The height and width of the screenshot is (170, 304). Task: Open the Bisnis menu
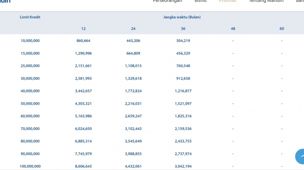click(x=201, y=1)
